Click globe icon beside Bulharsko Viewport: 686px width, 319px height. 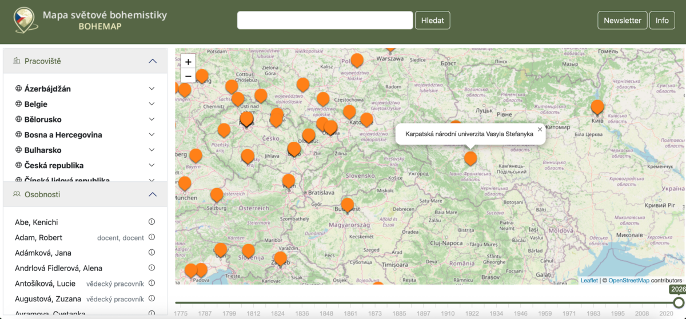pos(18,150)
